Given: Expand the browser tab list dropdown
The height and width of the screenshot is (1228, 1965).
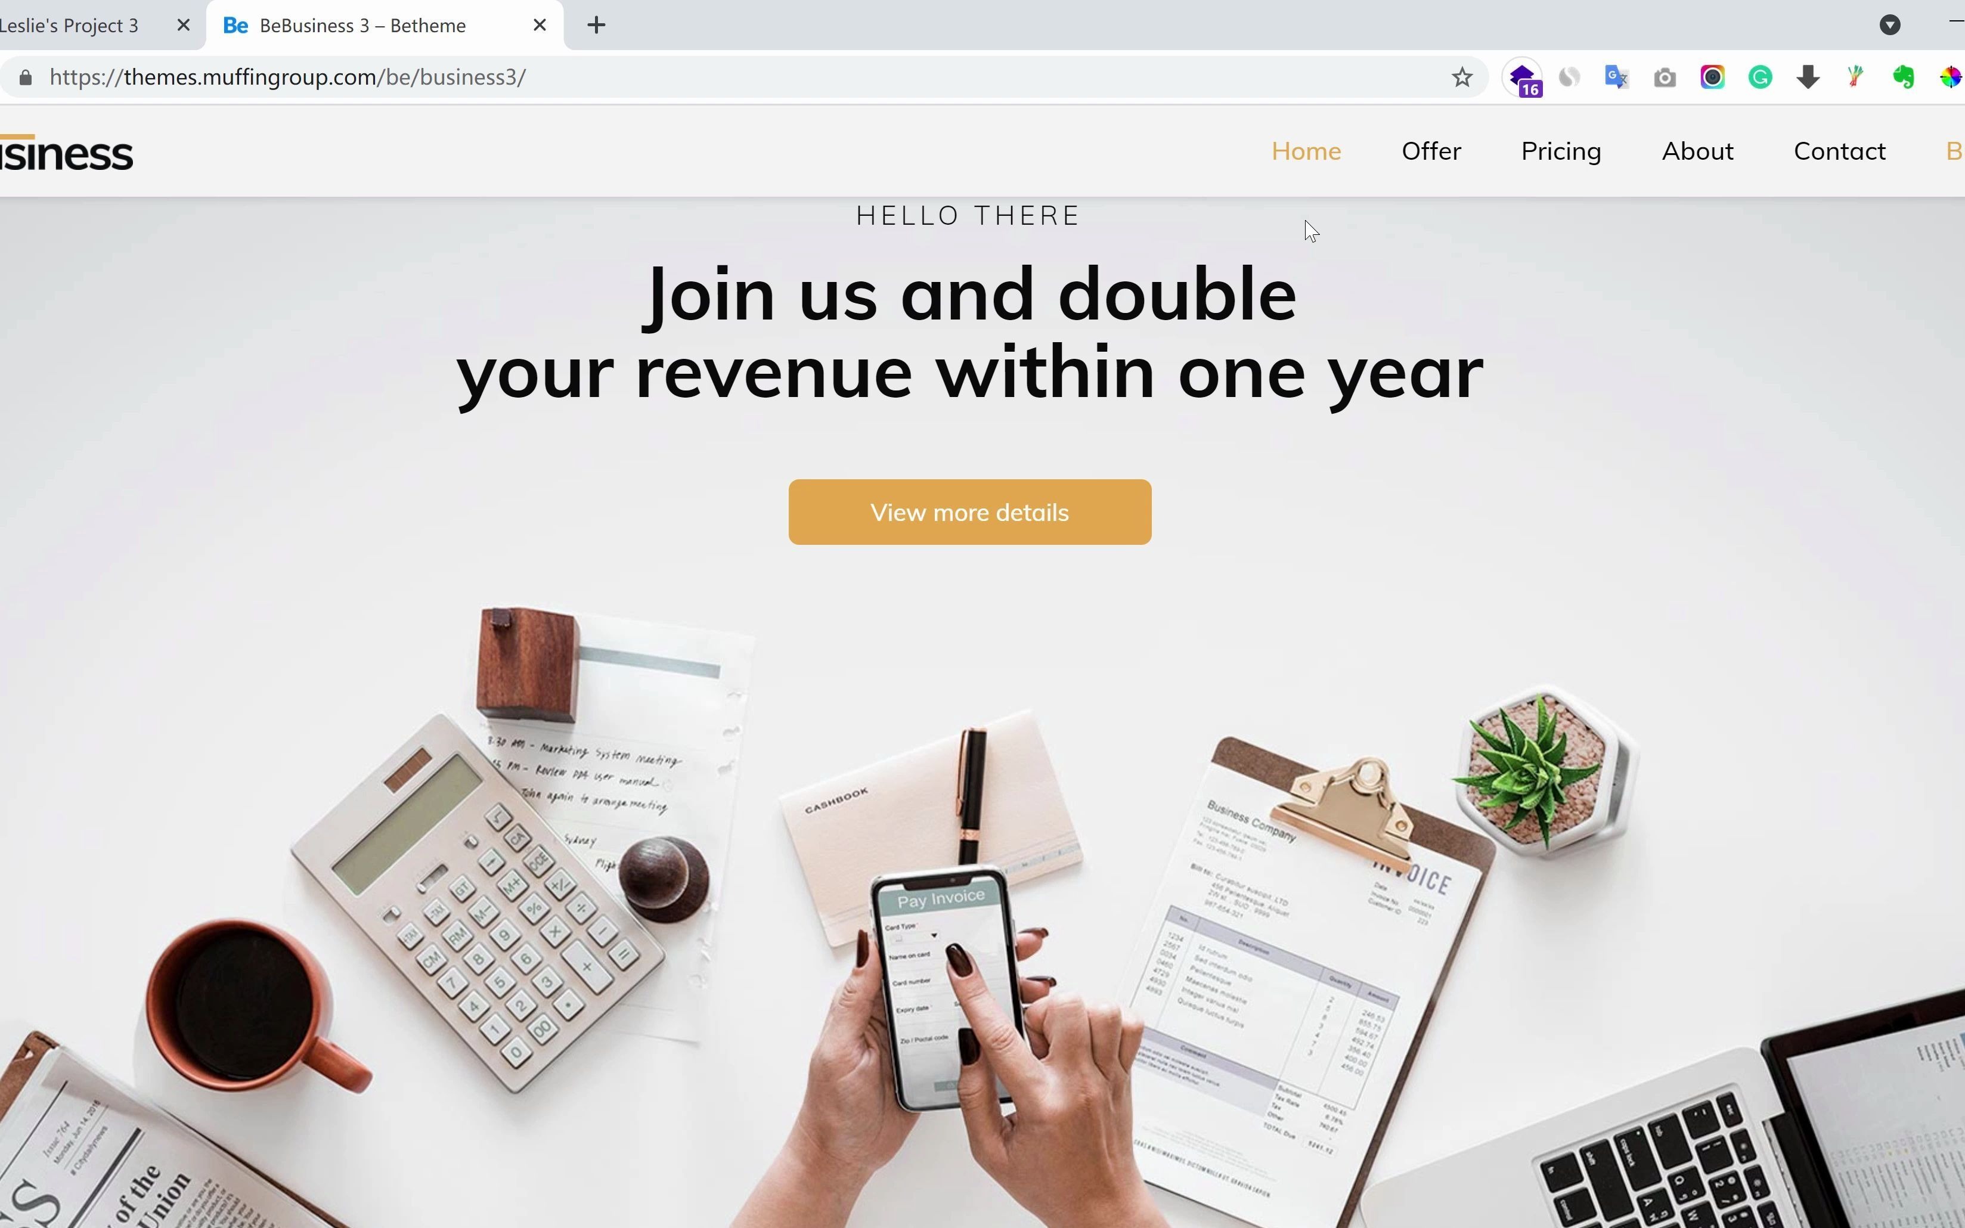Looking at the screenshot, I should coord(1890,24).
